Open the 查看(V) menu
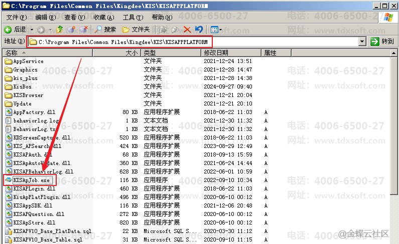399x244 pixels. [75, 17]
